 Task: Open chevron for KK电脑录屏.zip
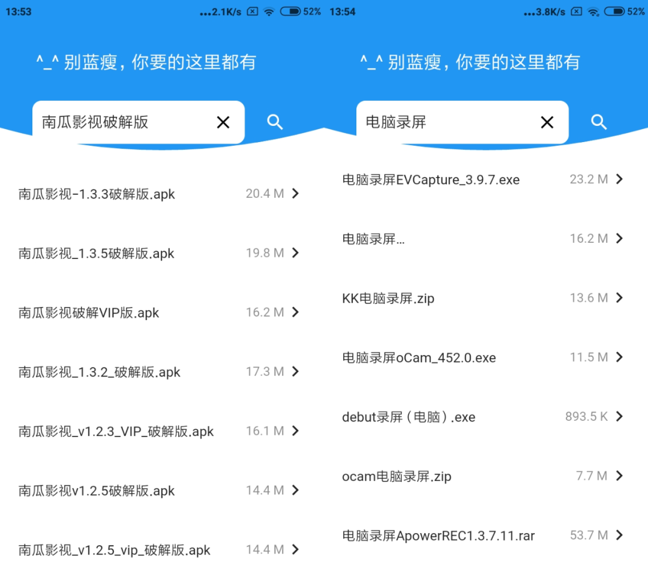point(619,298)
